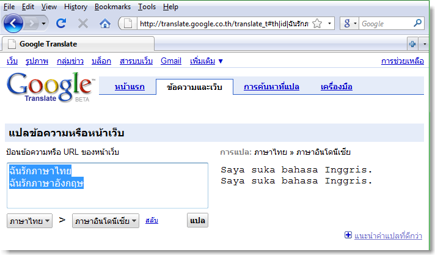Click the Google search box field

pyautogui.click(x=386, y=24)
